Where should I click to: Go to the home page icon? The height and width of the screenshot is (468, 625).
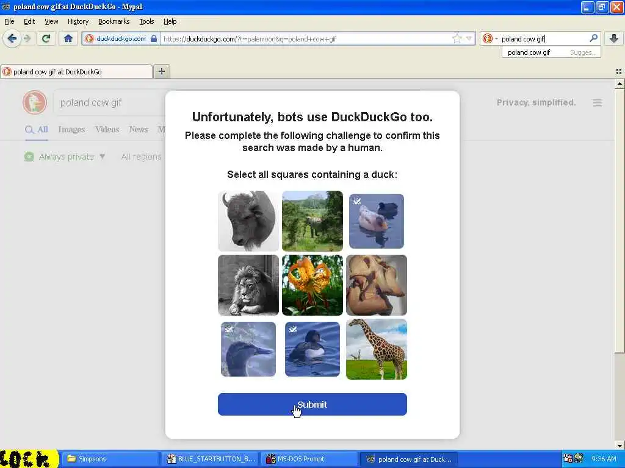pyautogui.click(x=68, y=38)
